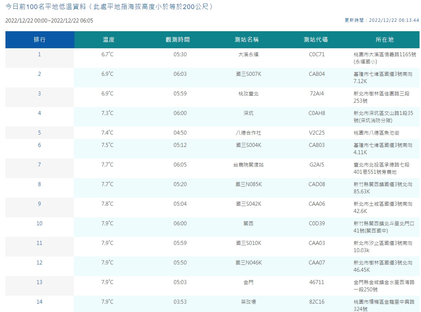Select station name 台農院關渡站
Image resolution: width=421 pixels, height=312 pixels.
click(248, 165)
